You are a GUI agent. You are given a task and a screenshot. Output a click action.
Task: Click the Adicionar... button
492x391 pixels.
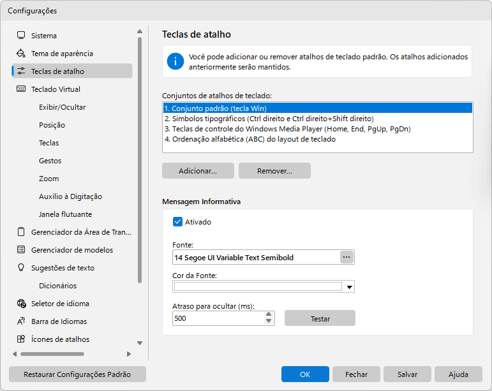tap(198, 170)
